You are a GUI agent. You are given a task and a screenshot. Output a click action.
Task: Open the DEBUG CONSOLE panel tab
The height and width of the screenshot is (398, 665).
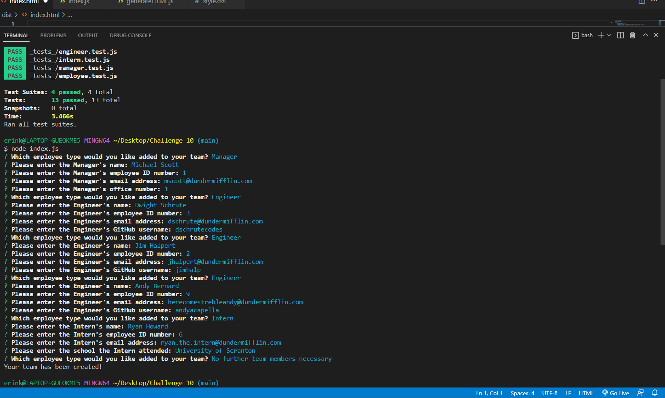coord(130,35)
